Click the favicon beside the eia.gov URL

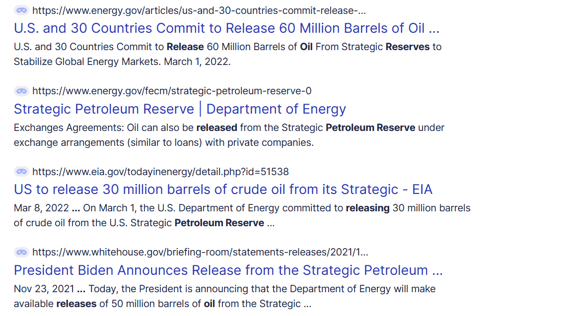point(21,172)
